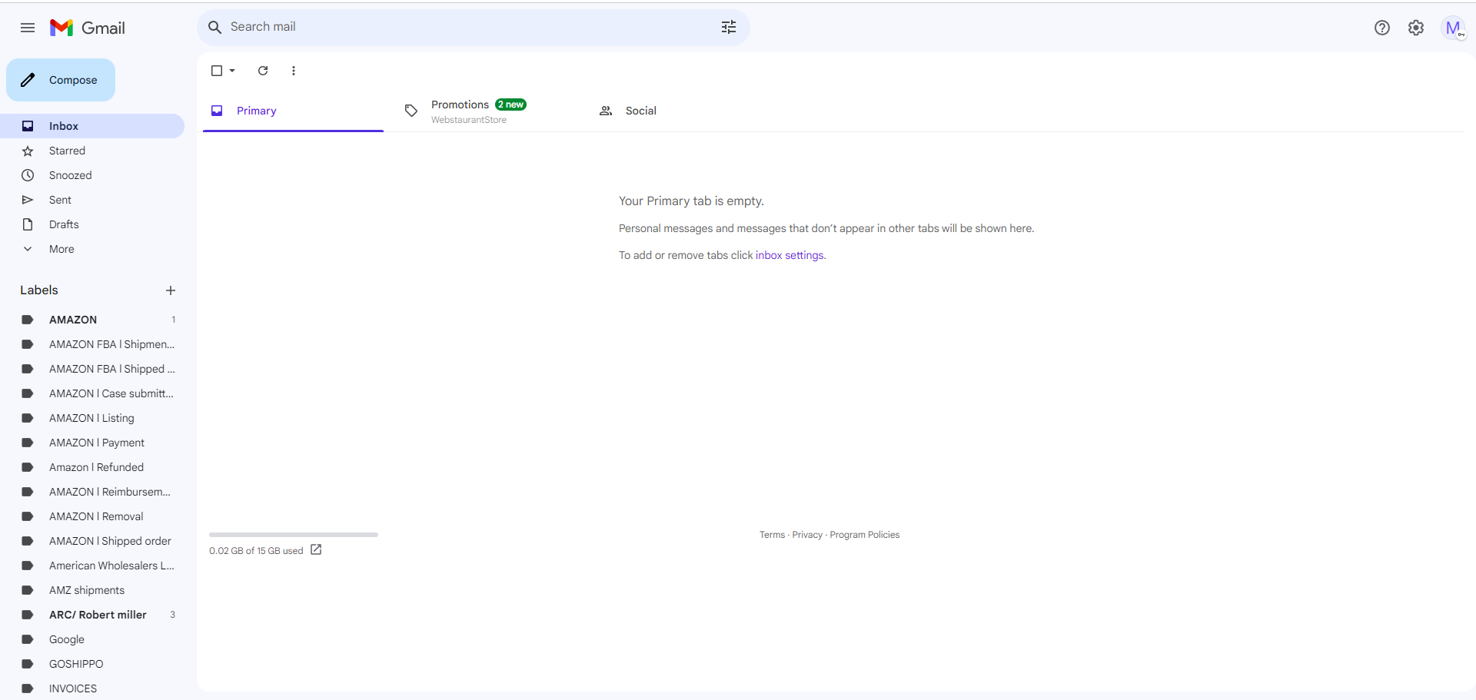The width and height of the screenshot is (1476, 700).
Task: Open the Snoozed folder
Action: tap(92, 175)
